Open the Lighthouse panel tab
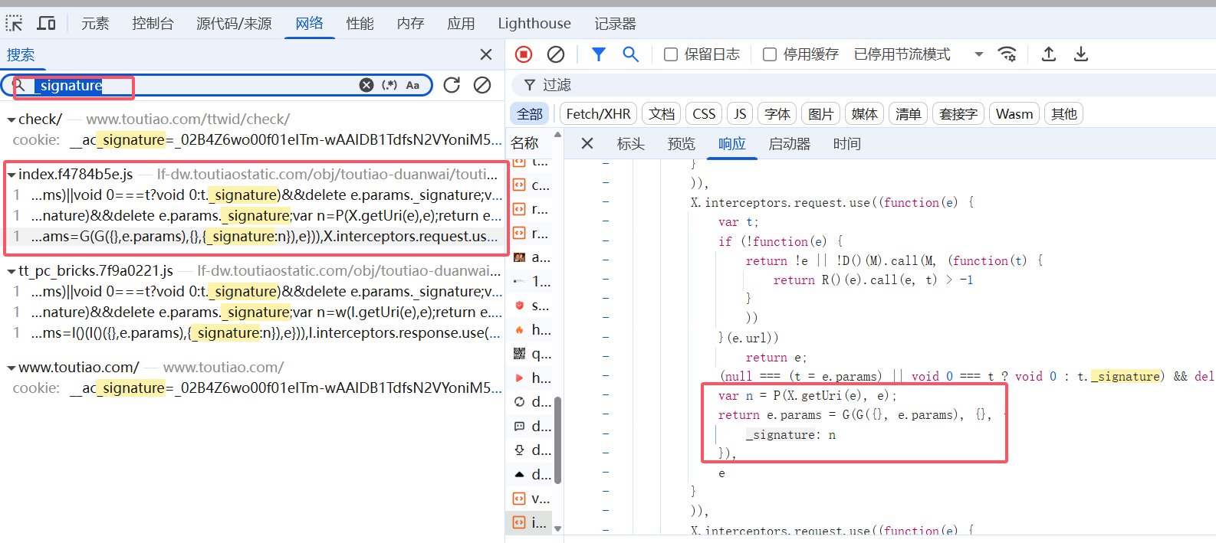1216x543 pixels. tap(534, 24)
